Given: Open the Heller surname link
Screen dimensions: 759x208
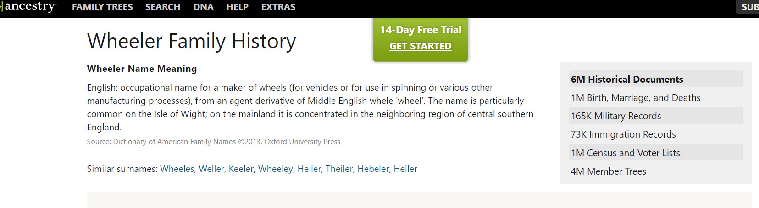Looking at the screenshot, I should coord(310,169).
